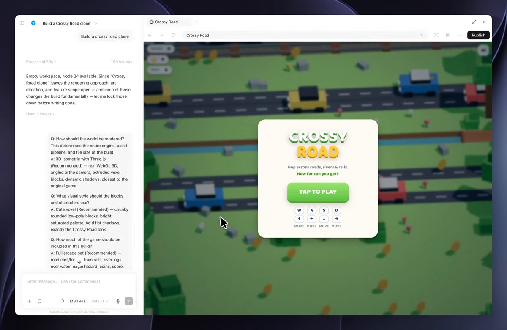
Task: Click the 'Hop across roads, rivers & rails.' text
Action: point(318,167)
